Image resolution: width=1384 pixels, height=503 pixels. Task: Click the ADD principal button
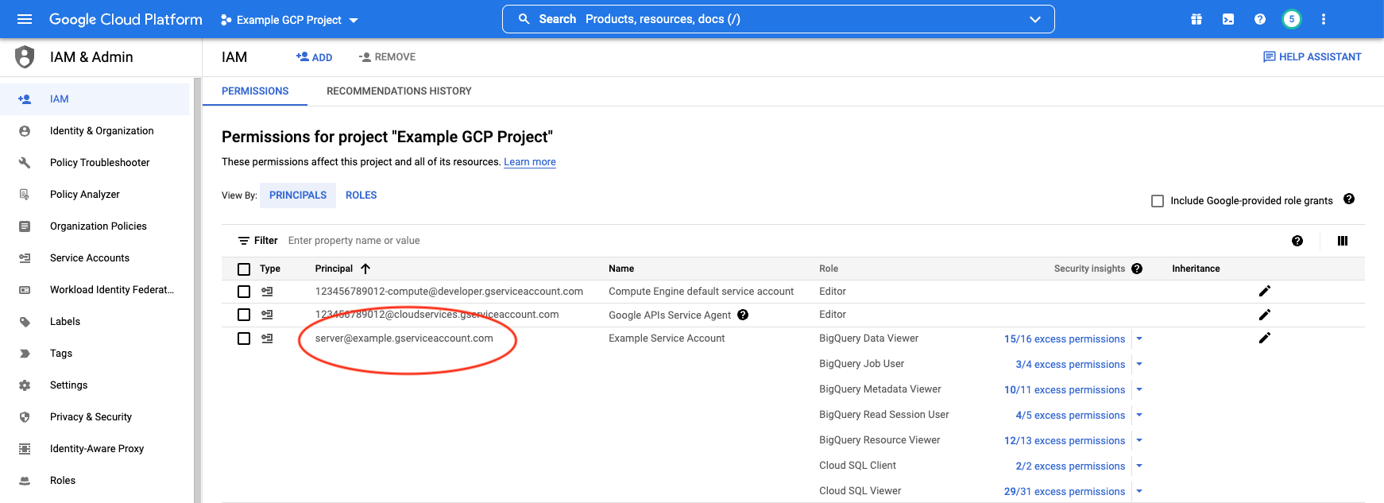(x=314, y=57)
